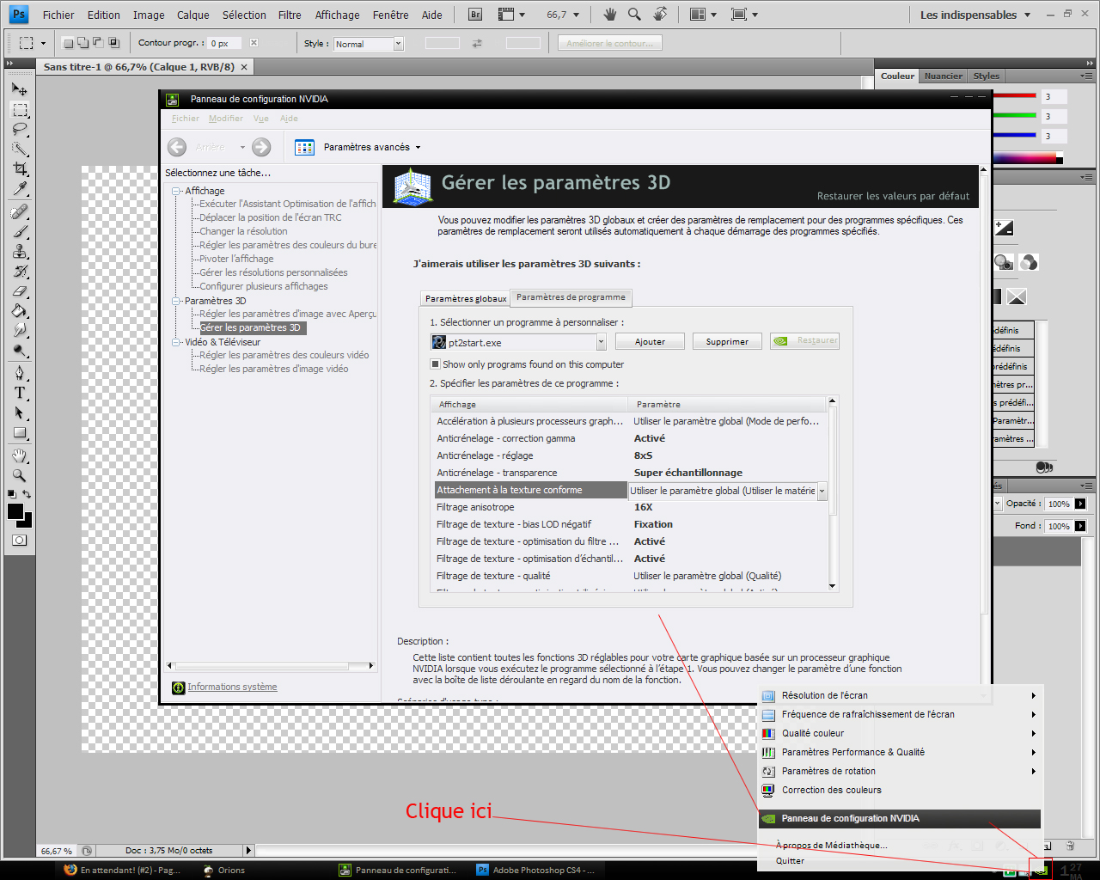Launch Adobe Bridge from the Br icon
Screen dimensions: 1100x880
(475, 15)
